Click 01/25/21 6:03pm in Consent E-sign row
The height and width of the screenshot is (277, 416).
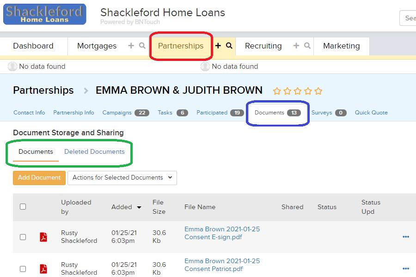[x=124, y=237]
